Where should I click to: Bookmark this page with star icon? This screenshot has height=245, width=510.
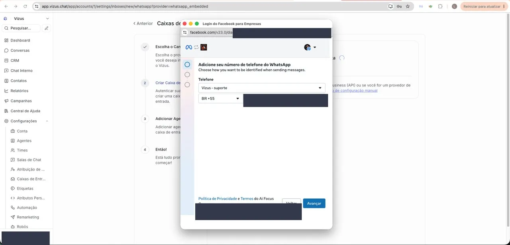[408, 6]
